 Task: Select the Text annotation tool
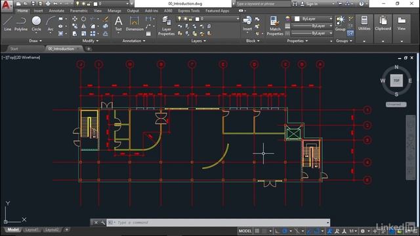118,24
